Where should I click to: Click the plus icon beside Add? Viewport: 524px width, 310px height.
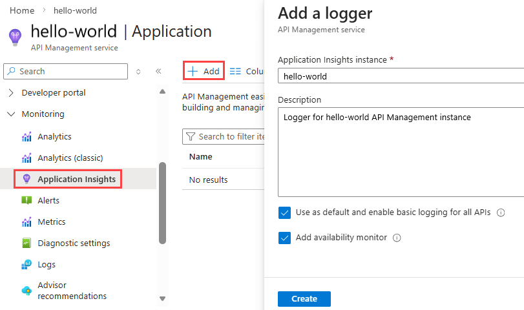click(193, 71)
